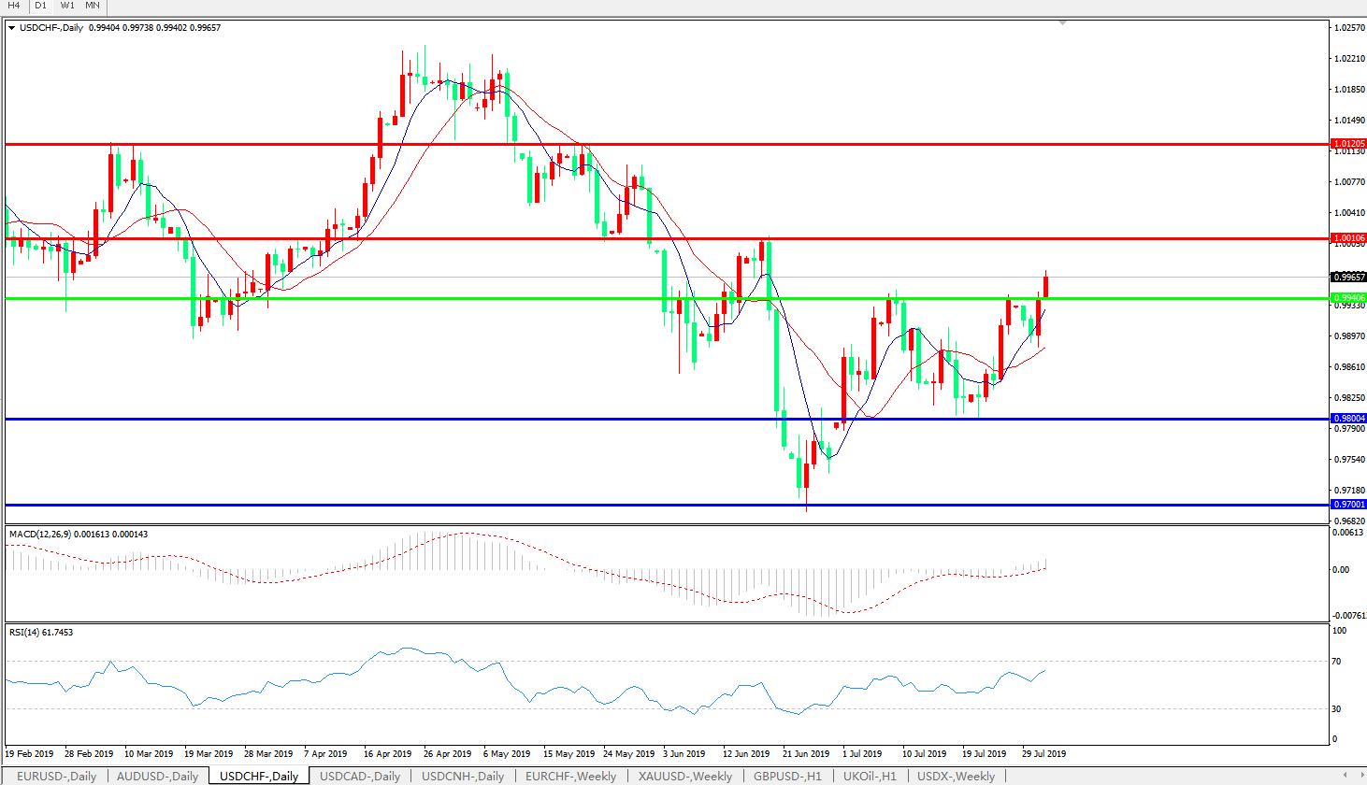The width and height of the screenshot is (1367, 785).
Task: Enable the W1 weekly timeframe
Action: [x=67, y=6]
